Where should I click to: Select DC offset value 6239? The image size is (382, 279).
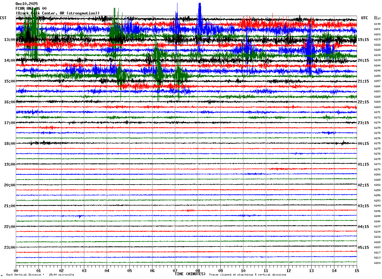[x=377, y=60]
